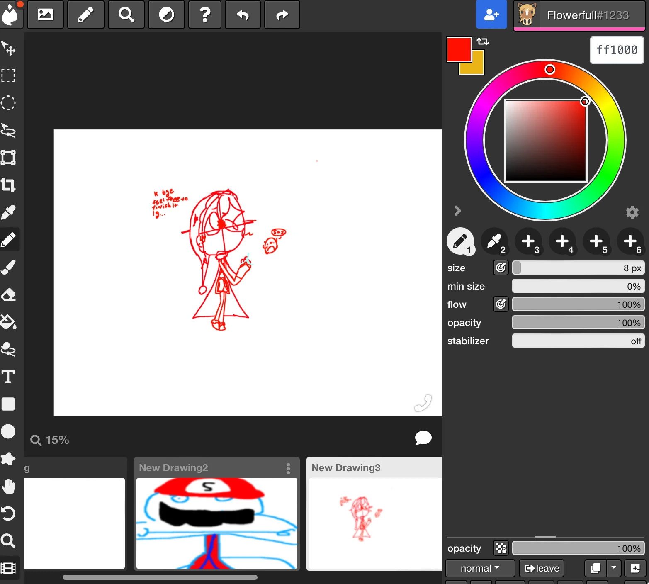Click the Undo arrow in top toolbar
This screenshot has width=649, height=584.
pos(243,15)
